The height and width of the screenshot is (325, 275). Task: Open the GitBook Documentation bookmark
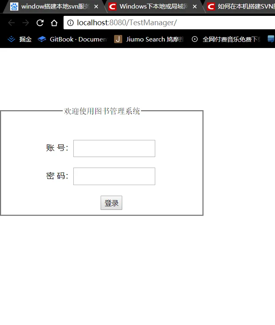tap(73, 39)
